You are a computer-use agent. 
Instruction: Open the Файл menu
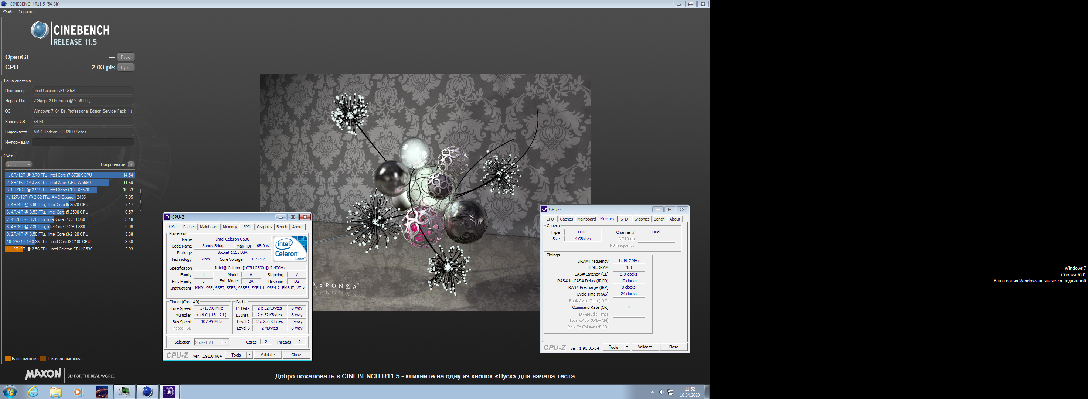pos(8,12)
